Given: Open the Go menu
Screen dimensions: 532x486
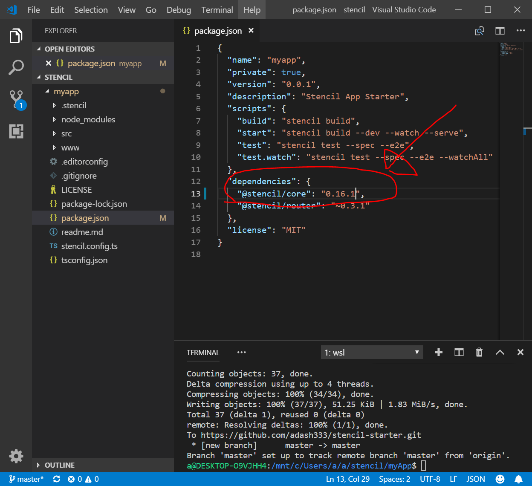Looking at the screenshot, I should 151,10.
